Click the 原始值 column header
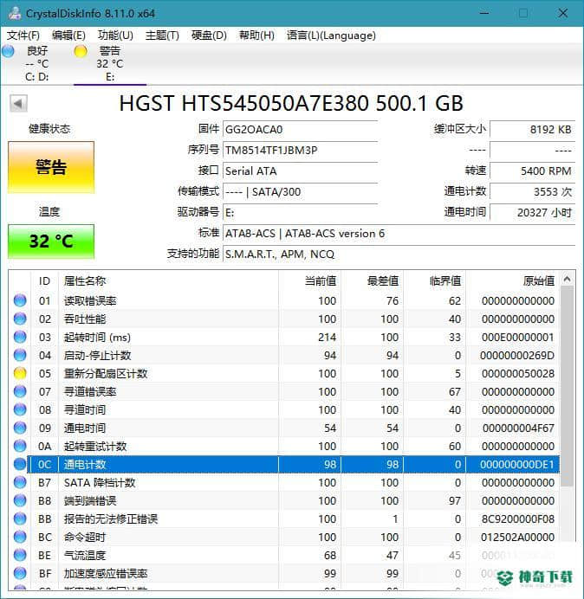The height and width of the screenshot is (599, 584). tap(513, 281)
